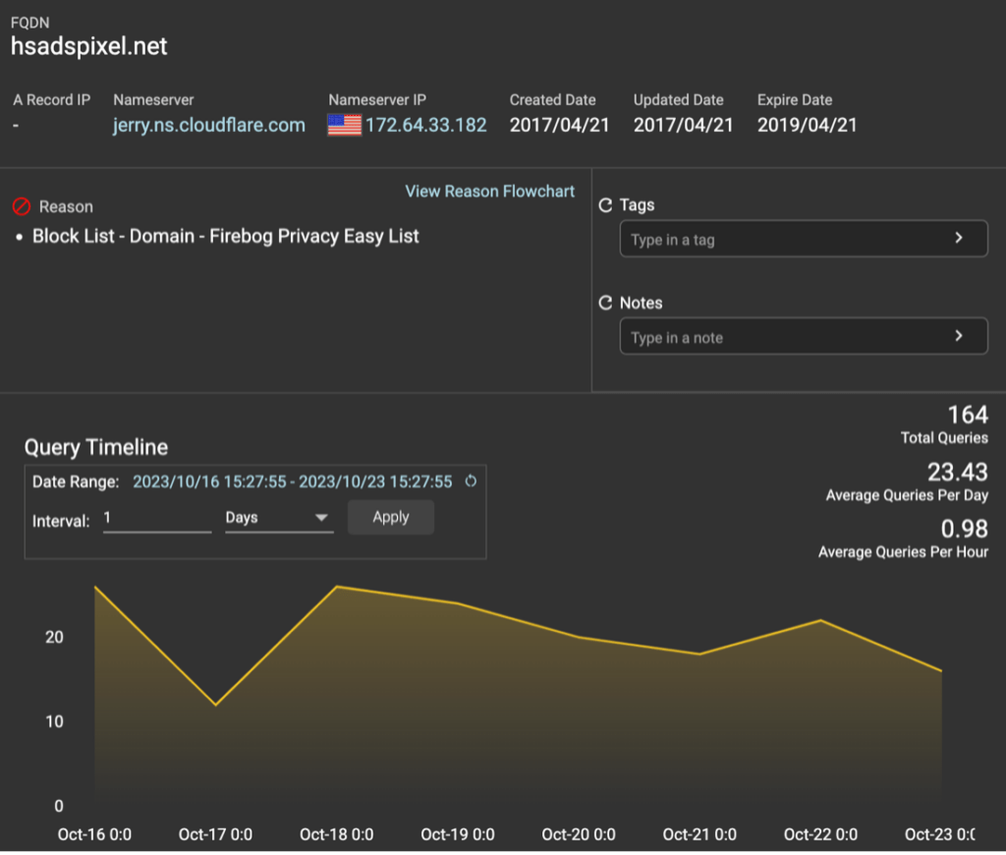Select the hsadspixel.net FQDN text
This screenshot has height=855, width=1006.
point(89,46)
